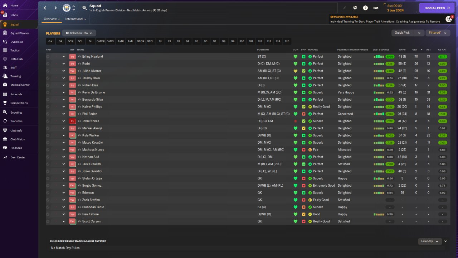458x258 pixels.
Task: Open the Scouting sidebar icon
Action: [5, 113]
